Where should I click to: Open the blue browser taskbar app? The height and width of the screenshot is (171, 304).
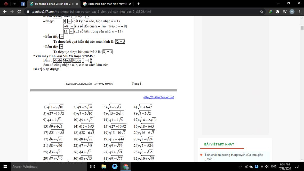(115, 167)
